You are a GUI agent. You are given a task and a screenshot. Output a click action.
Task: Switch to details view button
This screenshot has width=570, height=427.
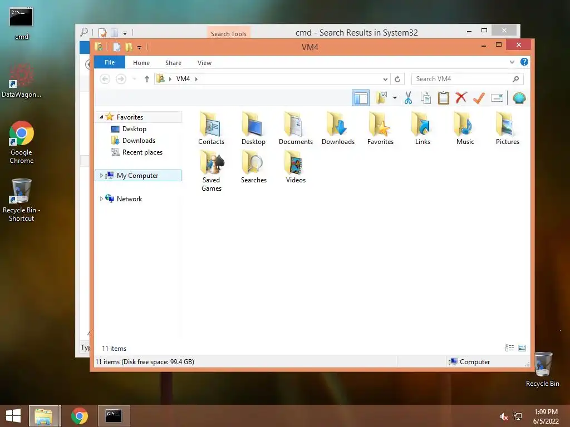(510, 348)
